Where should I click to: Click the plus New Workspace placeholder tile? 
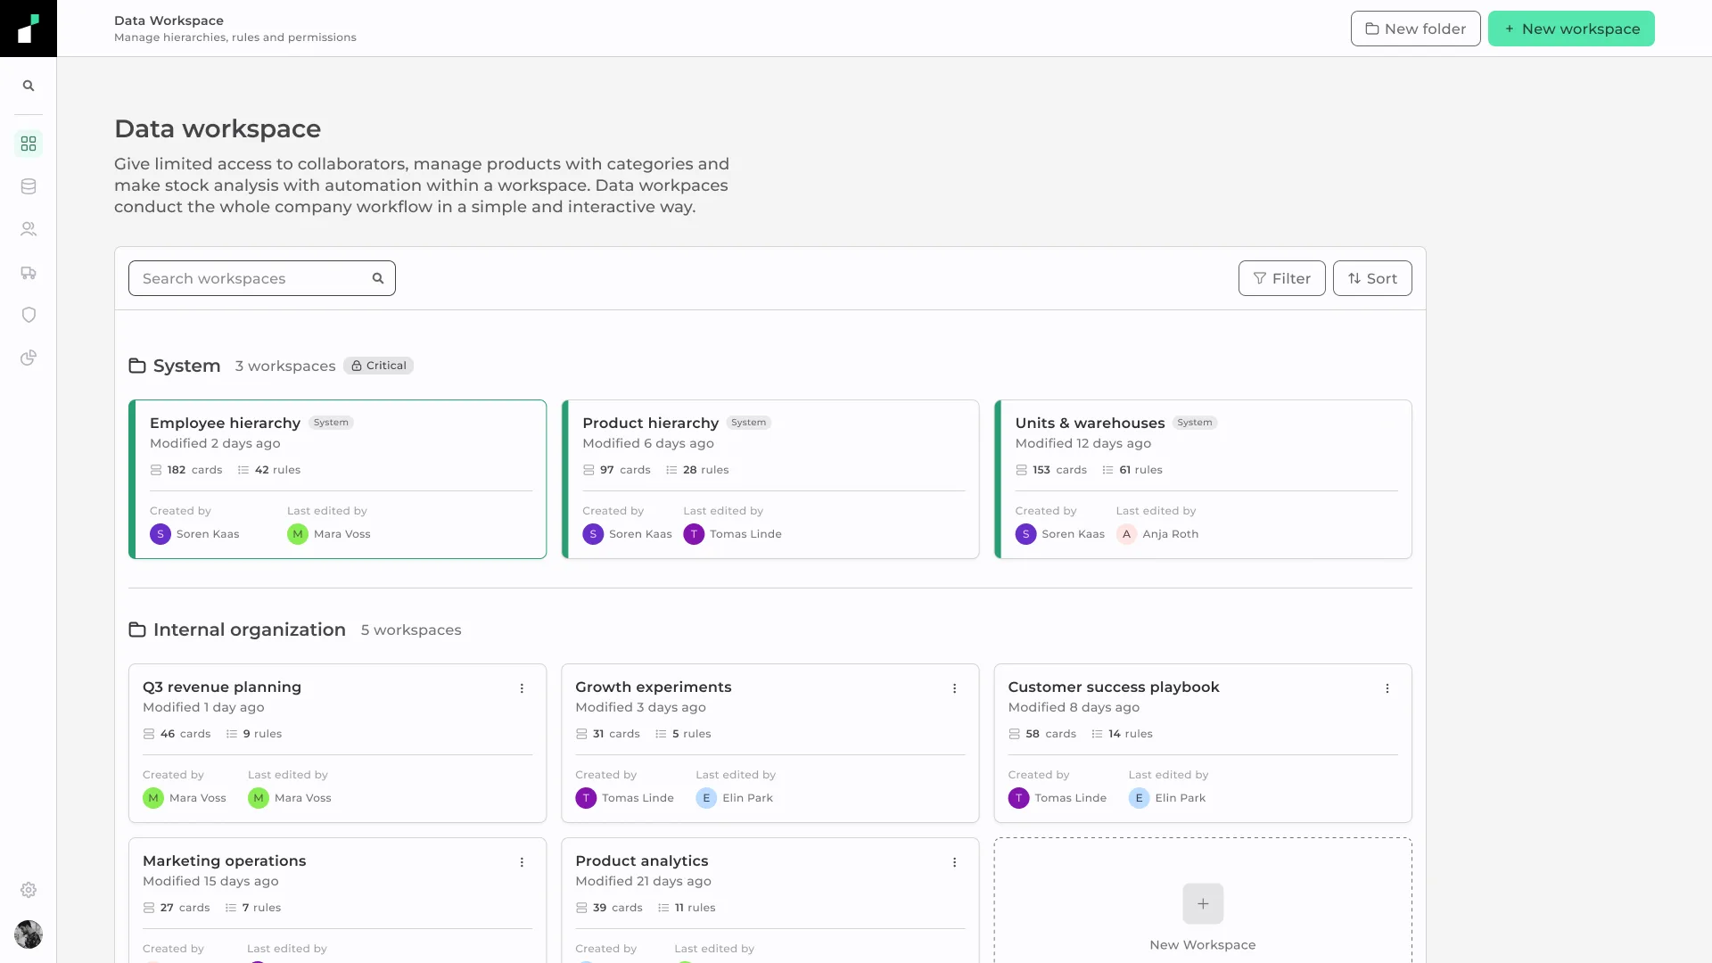coord(1203,901)
